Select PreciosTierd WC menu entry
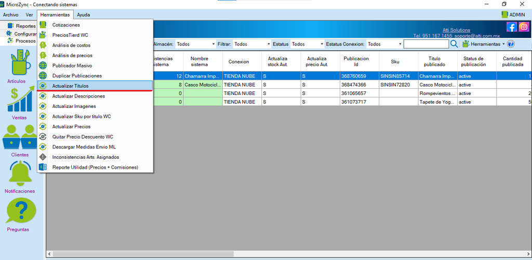Image resolution: width=532 pixels, height=260 pixels. pos(95,35)
